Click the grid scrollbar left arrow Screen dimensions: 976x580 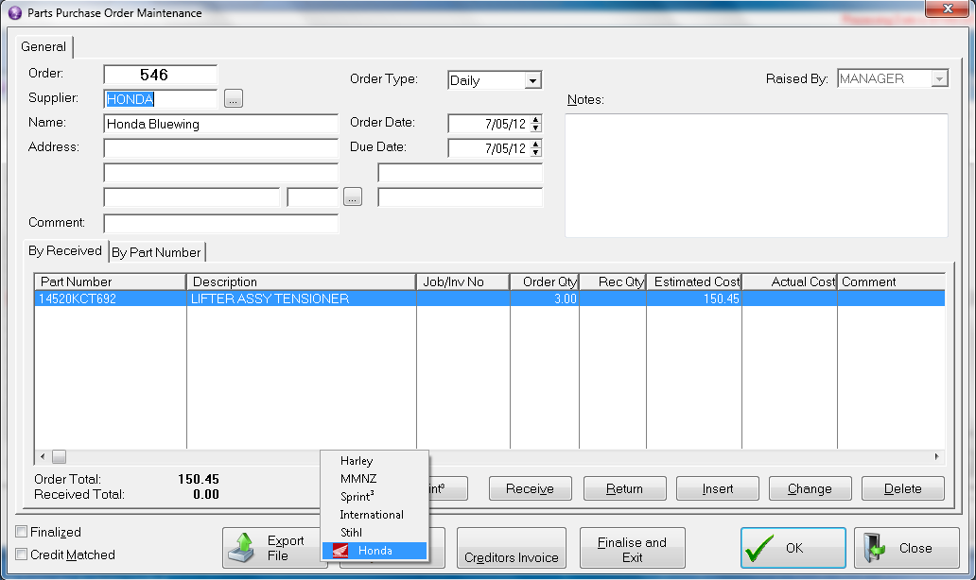pos(43,457)
